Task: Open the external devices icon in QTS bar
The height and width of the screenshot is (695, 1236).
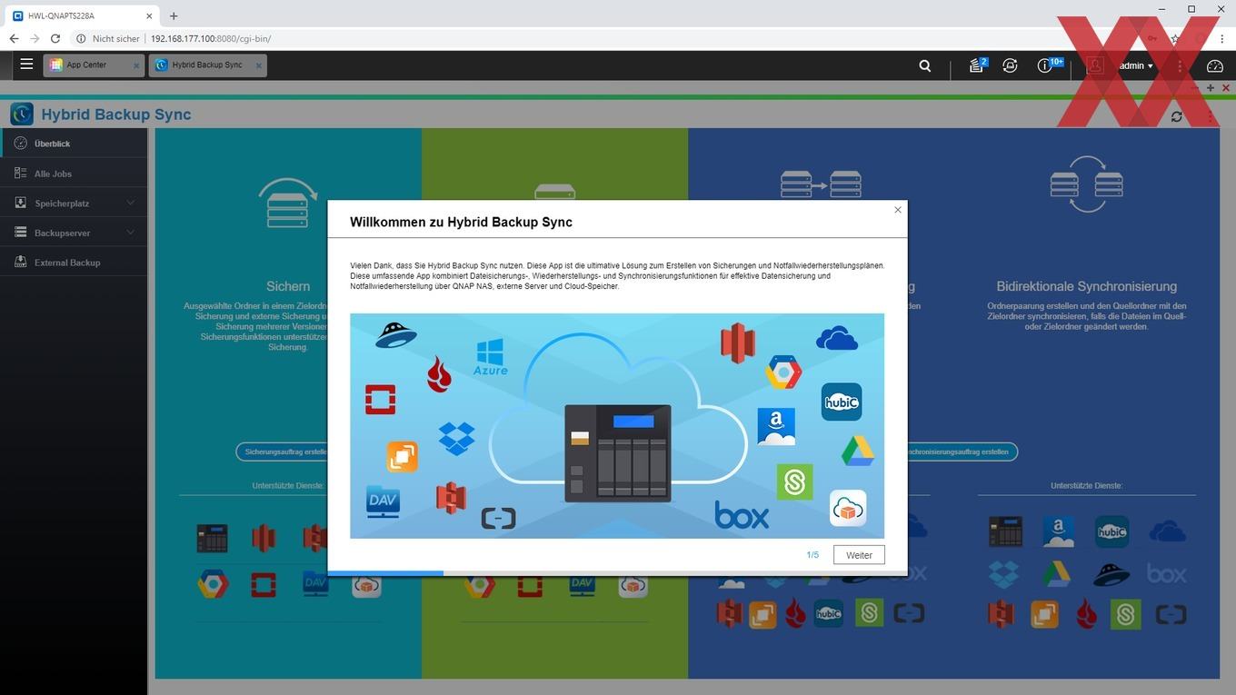Action: coord(1010,65)
